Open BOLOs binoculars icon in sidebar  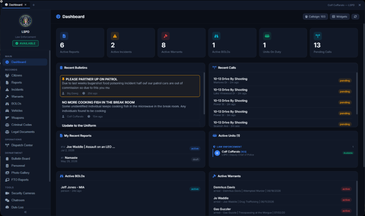click(x=7, y=104)
